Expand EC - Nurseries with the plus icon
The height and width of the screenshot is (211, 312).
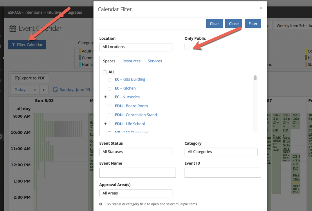(x=105, y=97)
